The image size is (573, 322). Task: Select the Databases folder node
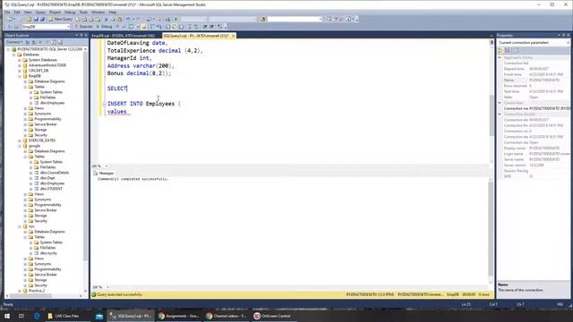click(x=31, y=55)
